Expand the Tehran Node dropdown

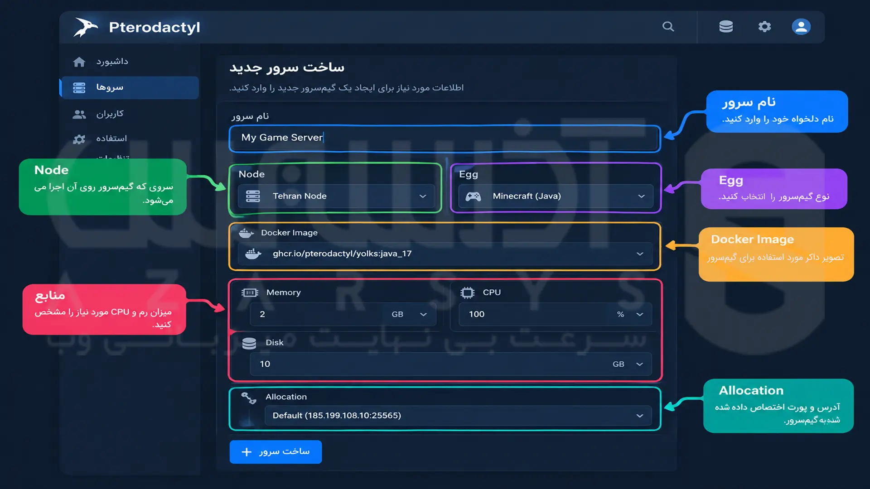(x=336, y=196)
